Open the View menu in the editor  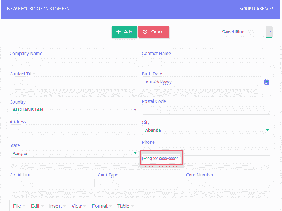tap(79, 206)
